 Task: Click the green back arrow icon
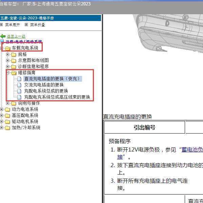pos(3,36)
